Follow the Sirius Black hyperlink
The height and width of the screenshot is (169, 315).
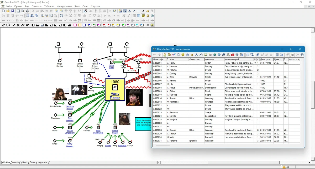click(112, 67)
